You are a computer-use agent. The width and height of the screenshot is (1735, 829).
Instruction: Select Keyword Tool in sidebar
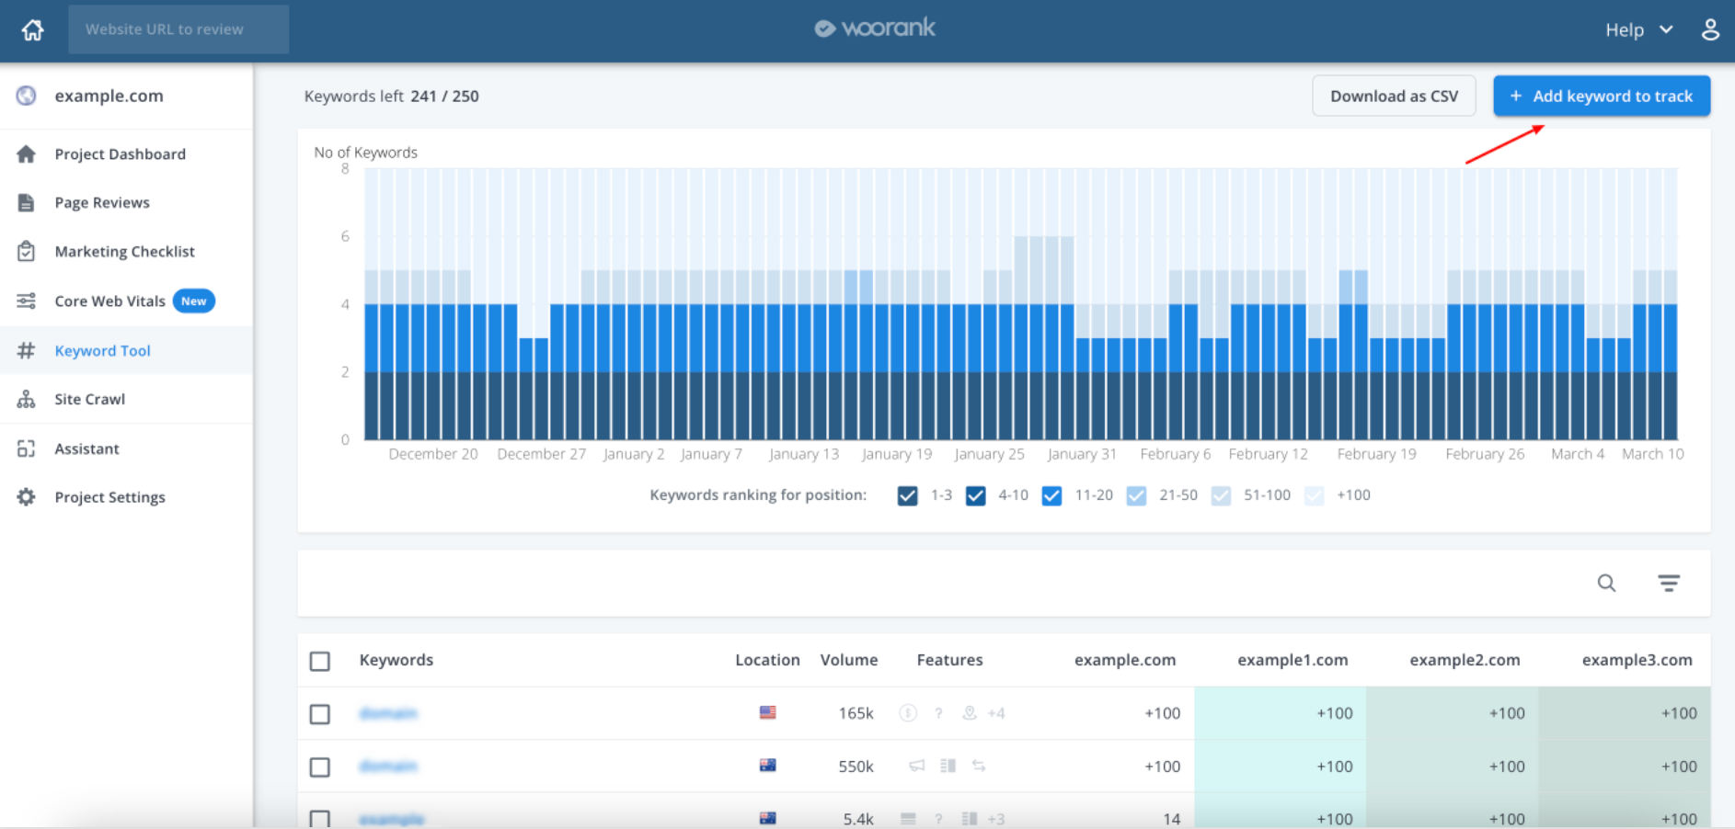pyautogui.click(x=126, y=350)
